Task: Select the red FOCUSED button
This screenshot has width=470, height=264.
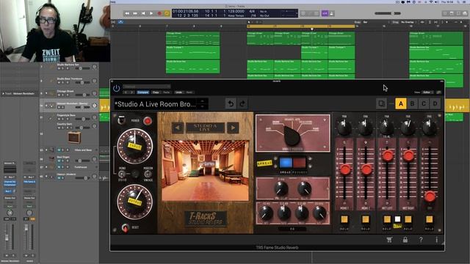Action: (x=299, y=163)
